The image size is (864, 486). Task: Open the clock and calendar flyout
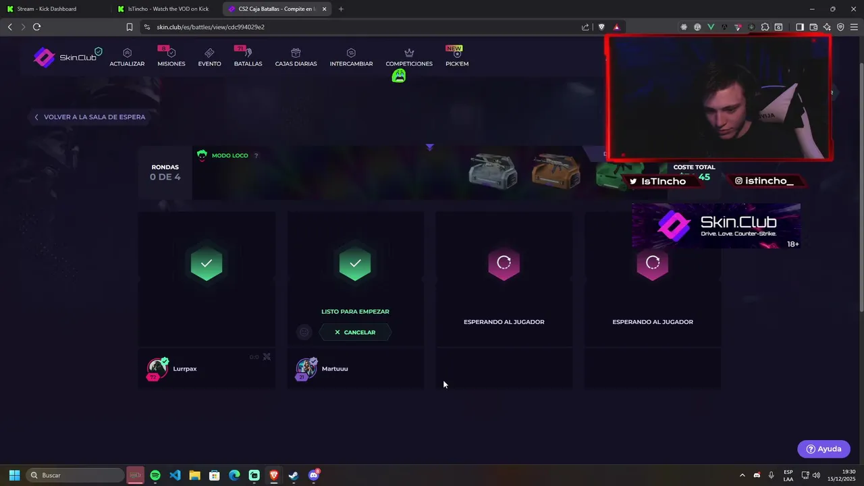coord(841,475)
